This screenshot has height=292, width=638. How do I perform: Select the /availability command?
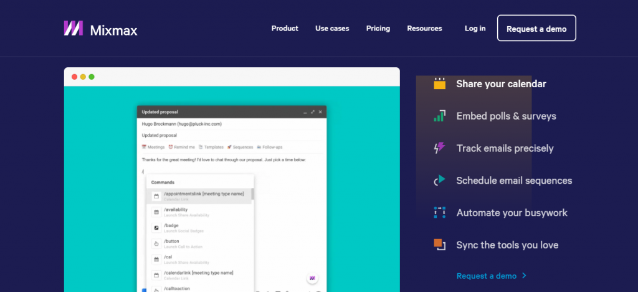(199, 212)
